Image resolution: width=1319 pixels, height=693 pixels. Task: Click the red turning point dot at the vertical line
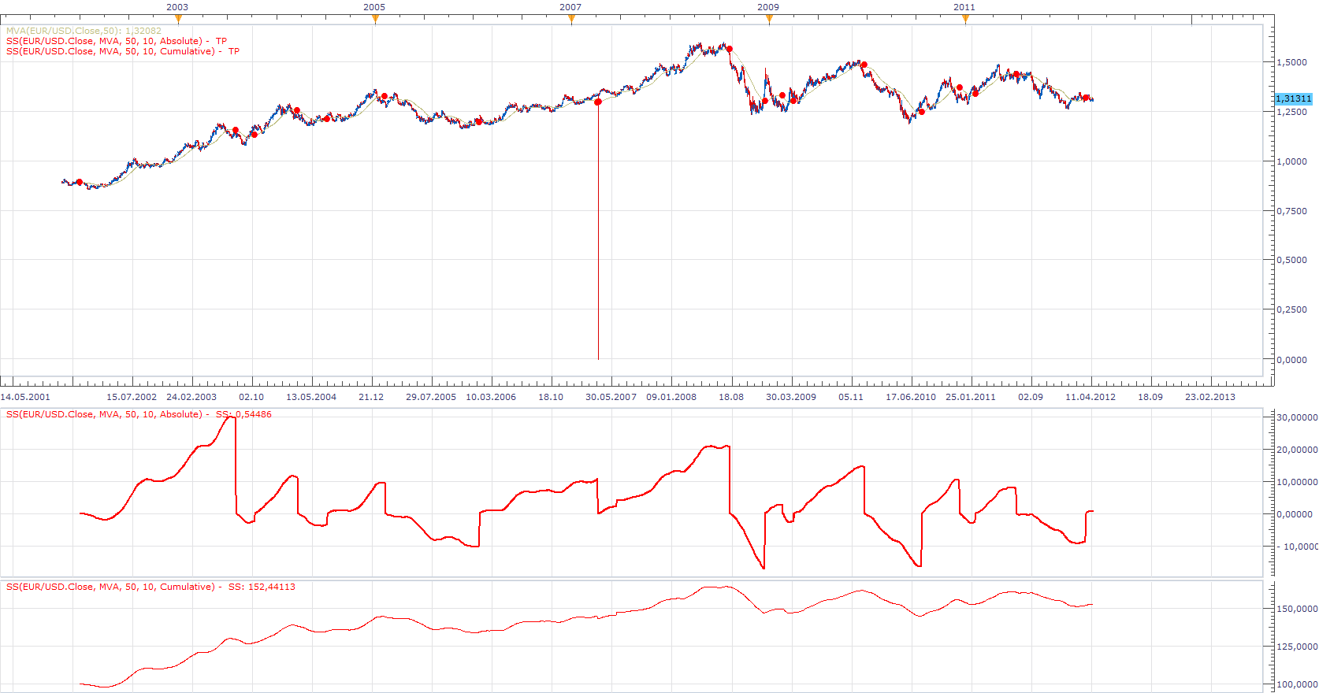click(x=598, y=102)
